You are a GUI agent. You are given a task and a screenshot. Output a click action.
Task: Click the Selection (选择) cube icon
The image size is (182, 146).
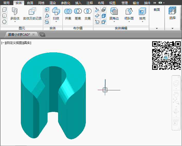[x=172, y=11]
